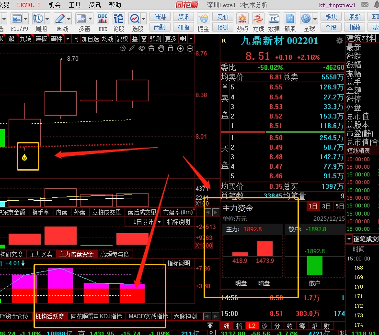This screenshot has width=379, height=335.
Task: Open the 工具 menu
Action: pos(75,5)
